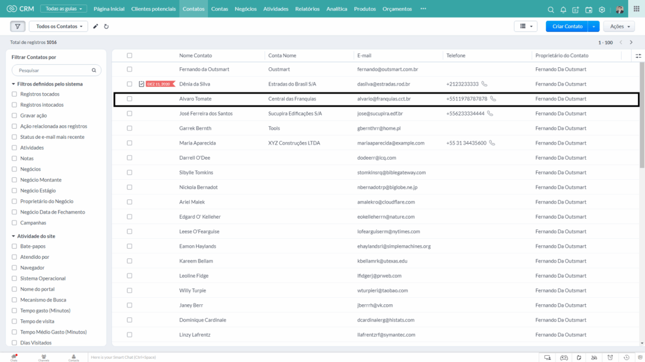Enable the Bate-papos filter checkbox

click(14, 246)
